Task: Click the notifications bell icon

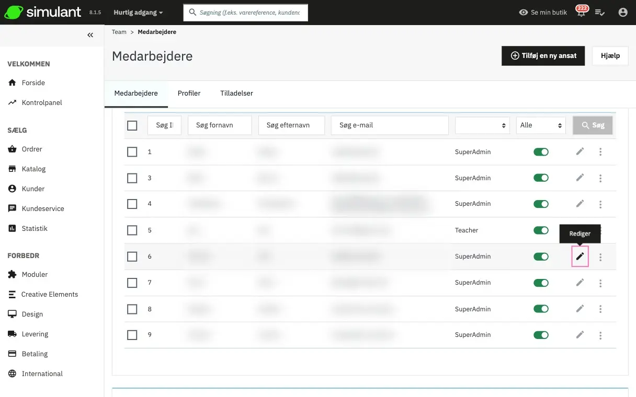Action: (581, 13)
